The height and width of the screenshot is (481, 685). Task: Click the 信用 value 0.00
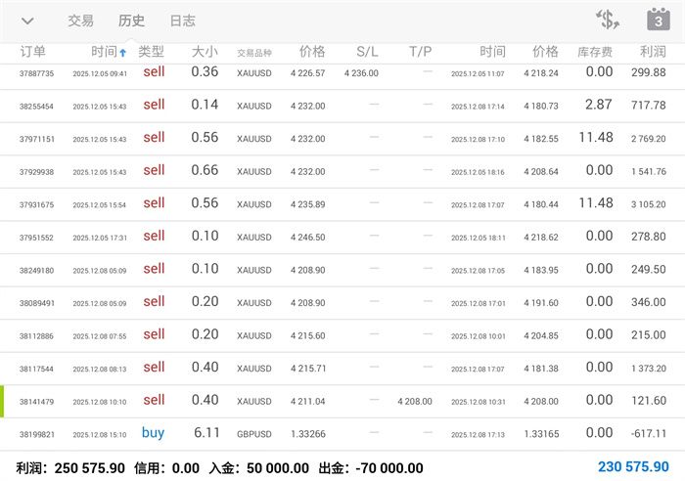pyautogui.click(x=186, y=468)
